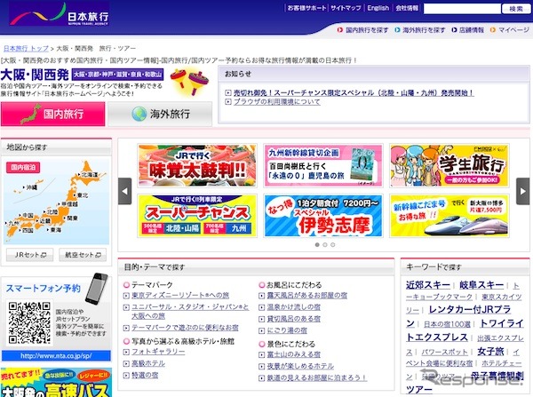This screenshot has width=533, height=397.
Task: Click the JRセット button
Action: 30,255
